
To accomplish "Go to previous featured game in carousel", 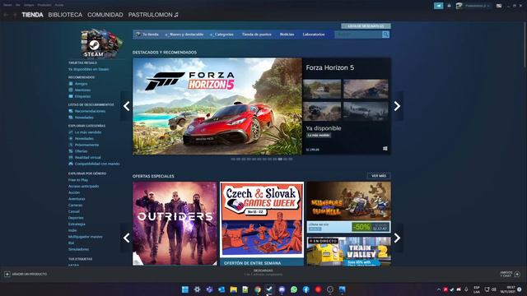I will (126, 106).
